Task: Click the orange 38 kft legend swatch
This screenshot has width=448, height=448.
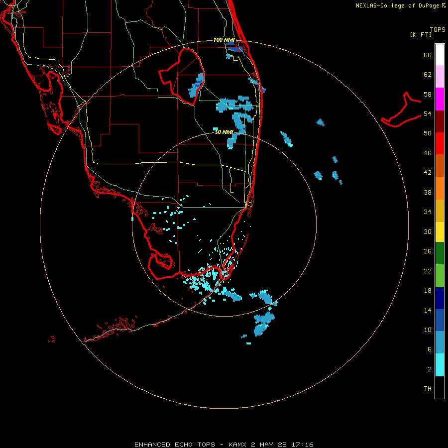Action: pos(440,188)
